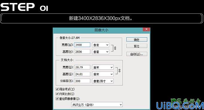Toggle the 重定图像像素(I) checkbox
204x110 pixels.
(57, 99)
